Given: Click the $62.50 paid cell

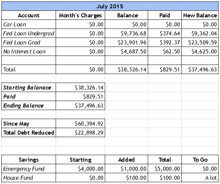Looking at the screenshot, I should coord(165,52).
